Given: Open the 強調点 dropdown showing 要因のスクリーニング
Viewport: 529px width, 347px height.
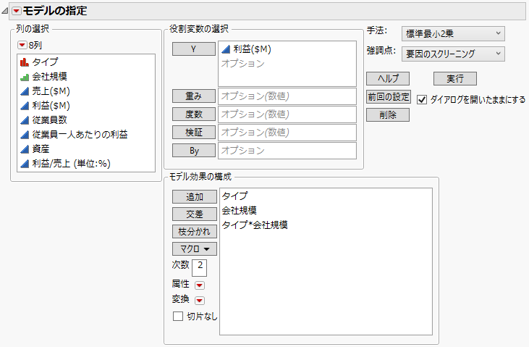Looking at the screenshot, I should [453, 54].
